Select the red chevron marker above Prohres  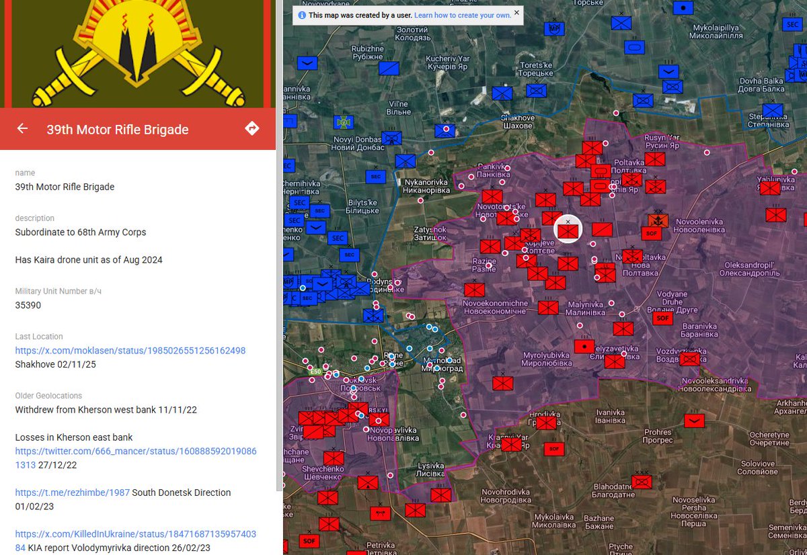click(695, 421)
